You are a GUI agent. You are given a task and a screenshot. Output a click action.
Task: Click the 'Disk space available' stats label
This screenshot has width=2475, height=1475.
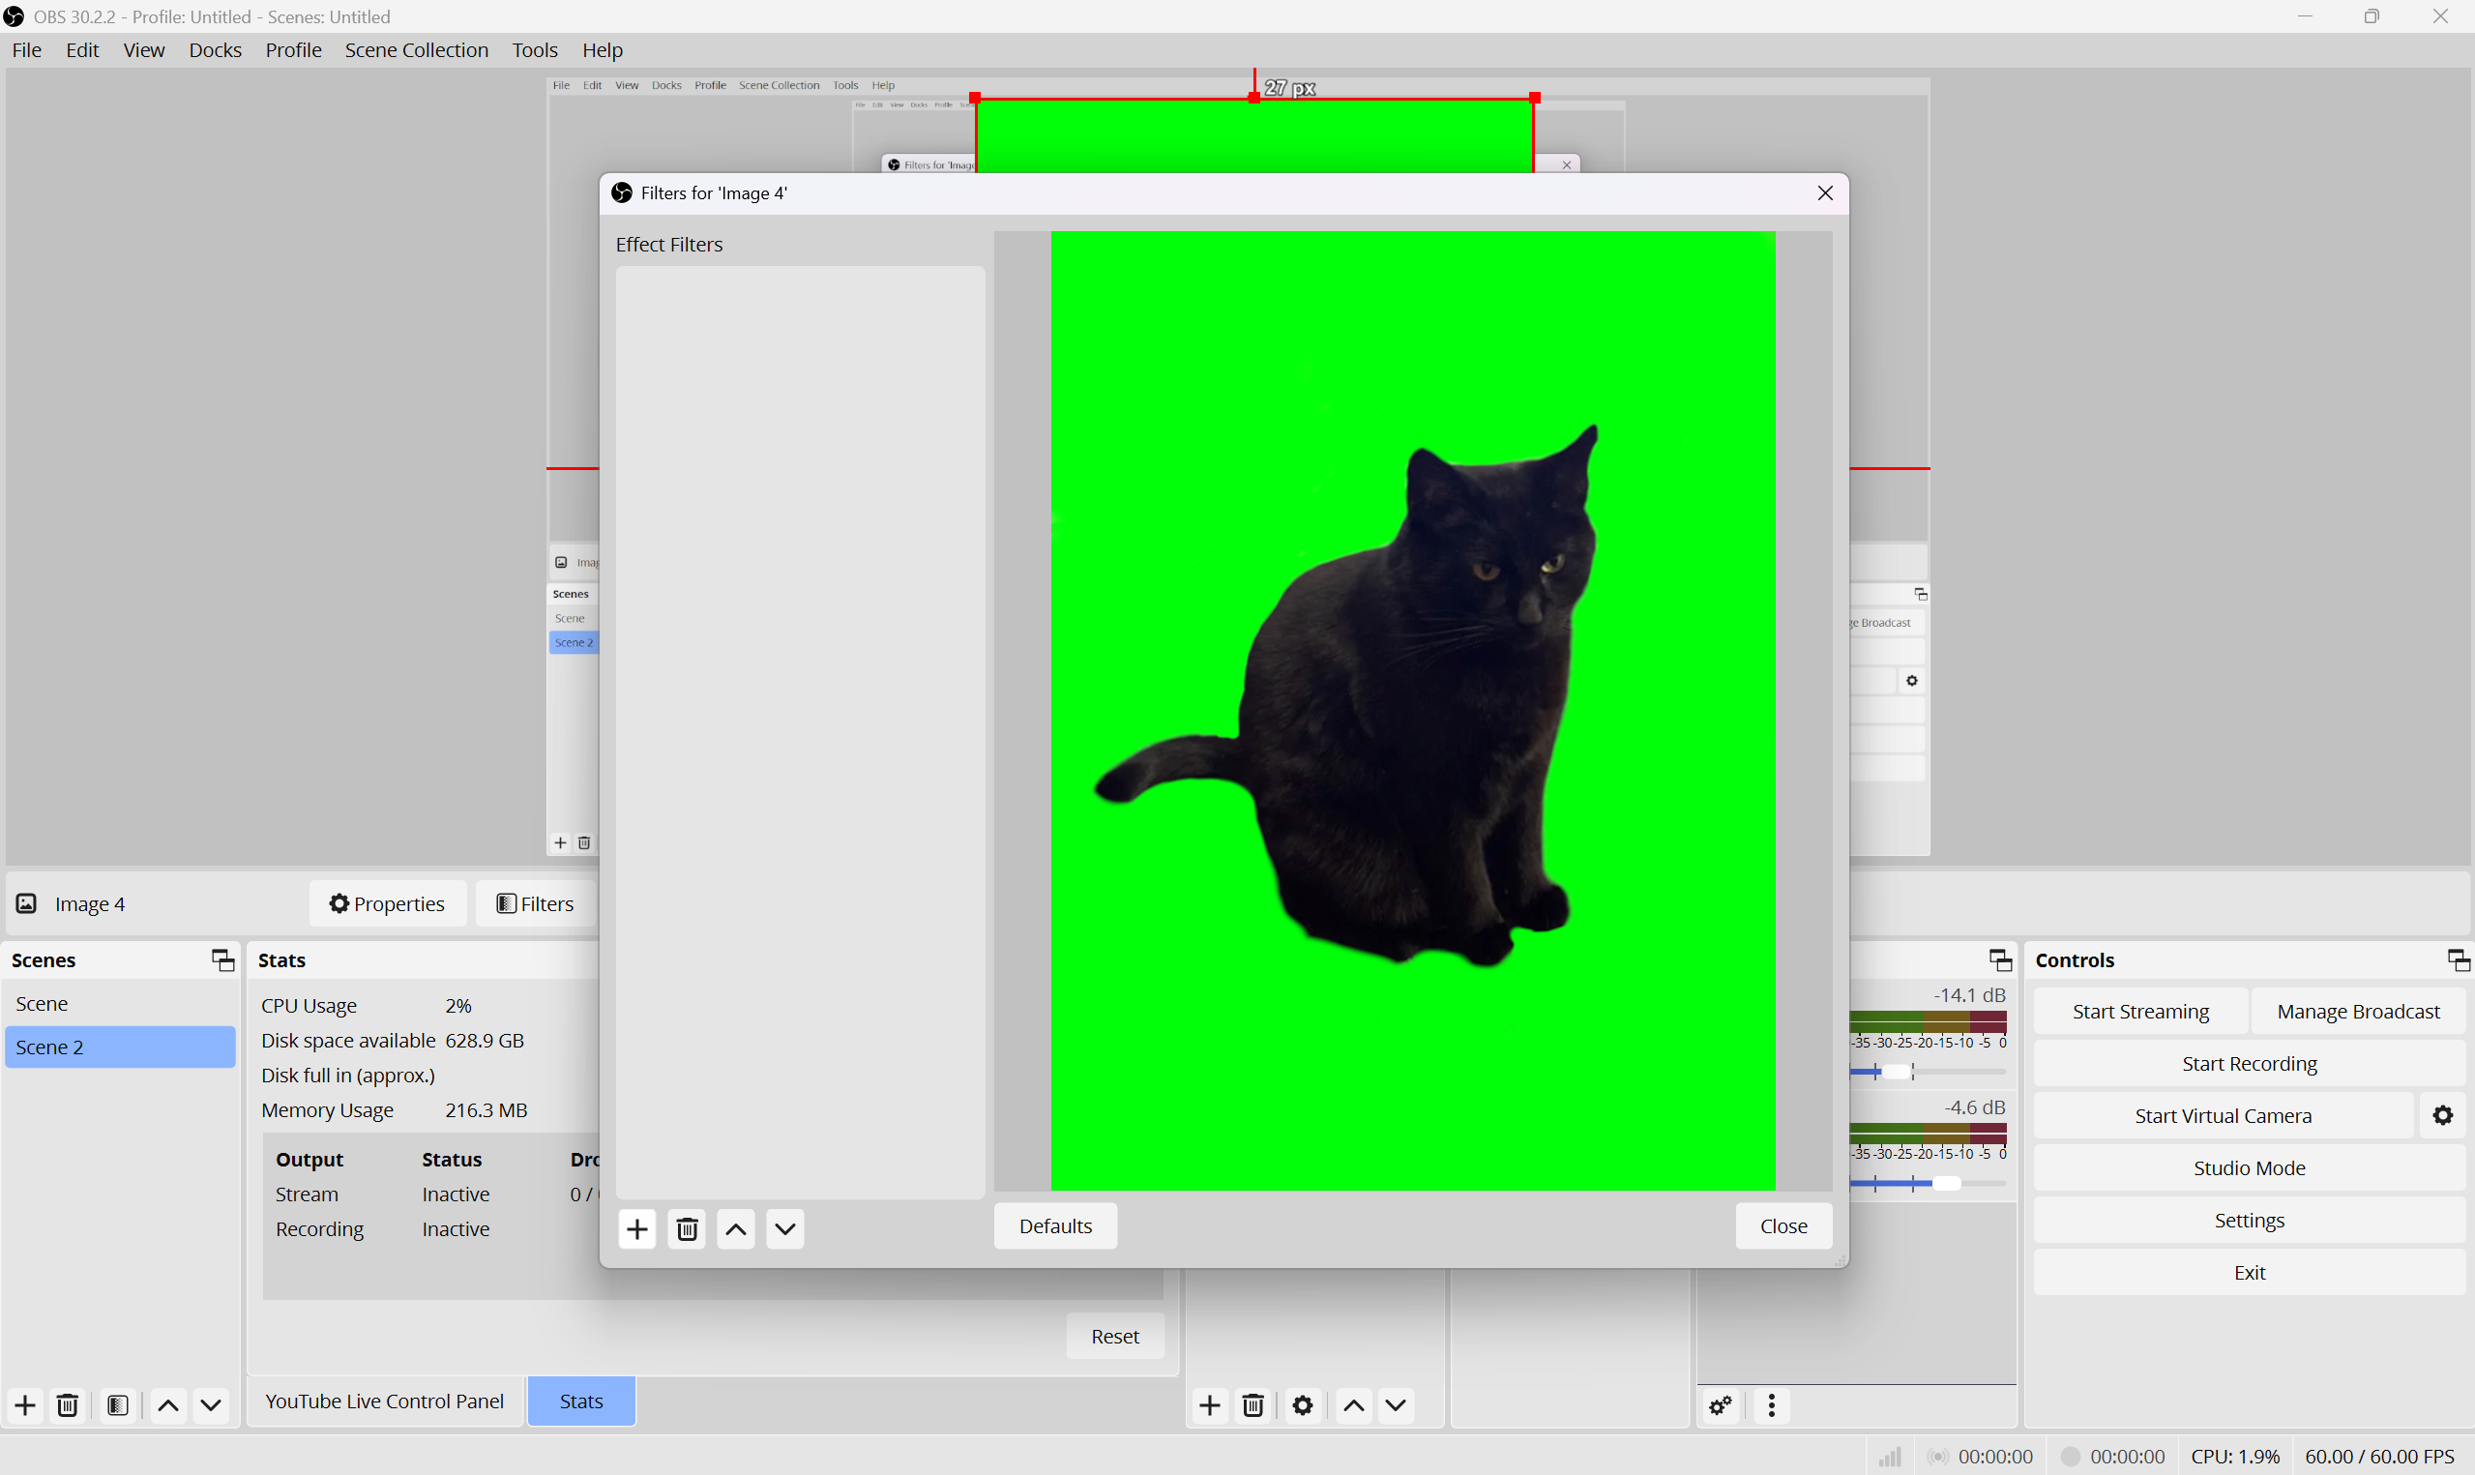tap(348, 1041)
